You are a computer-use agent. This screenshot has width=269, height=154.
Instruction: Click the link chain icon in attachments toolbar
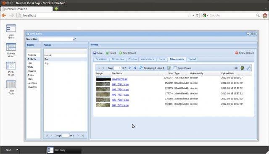pyautogui.click(x=249, y=68)
